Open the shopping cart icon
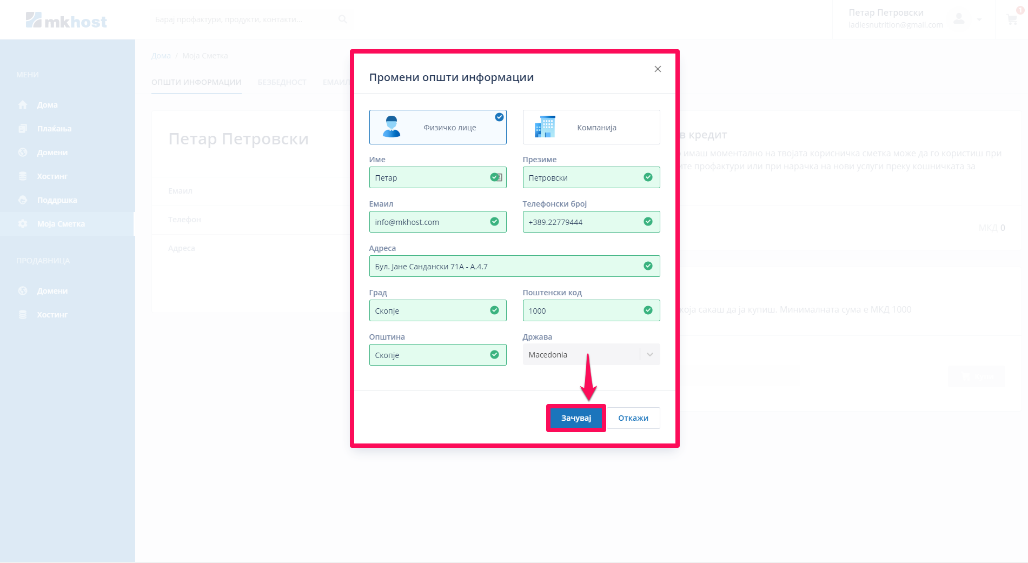This screenshot has height=563, width=1028. tap(1011, 19)
